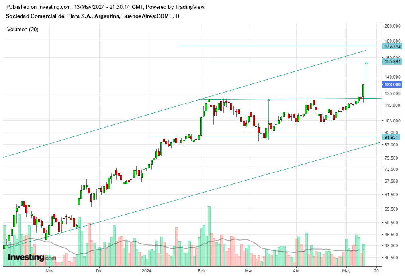This screenshot has width=405, height=276.
Task: Click the 2024 date axis label
Action: point(147,271)
